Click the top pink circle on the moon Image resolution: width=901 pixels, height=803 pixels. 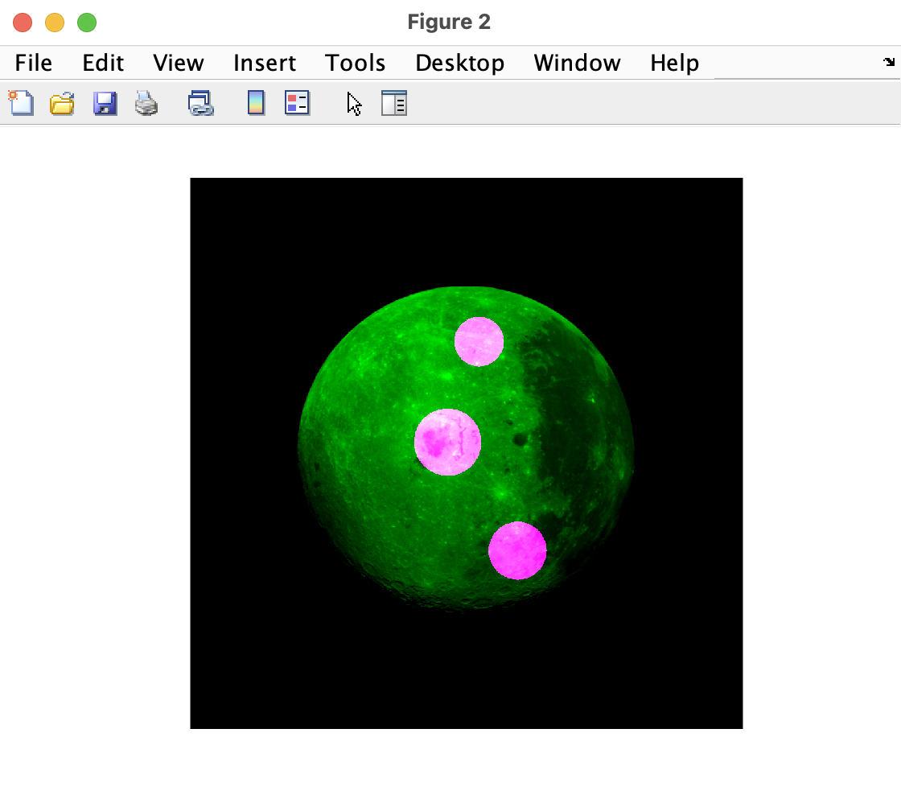pos(479,341)
